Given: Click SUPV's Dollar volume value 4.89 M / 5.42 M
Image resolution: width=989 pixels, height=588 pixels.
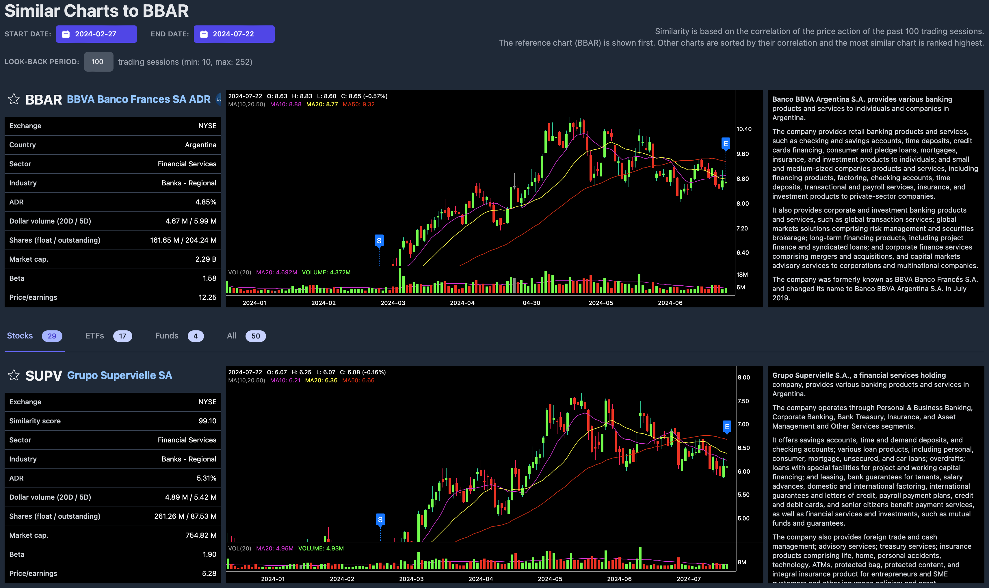Looking at the screenshot, I should click(191, 497).
